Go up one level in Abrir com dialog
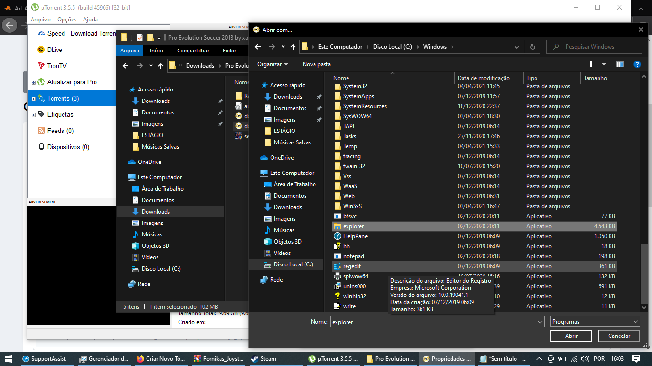Image resolution: width=652 pixels, height=366 pixels. [293, 47]
